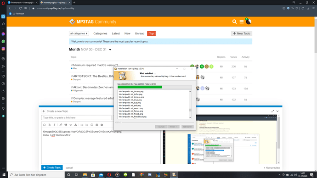Click the New Topic button
The width and height of the screenshot is (317, 178).
(x=242, y=33)
